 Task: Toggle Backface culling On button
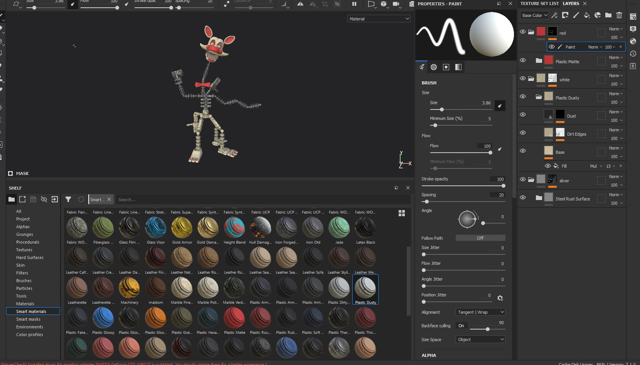click(461, 326)
